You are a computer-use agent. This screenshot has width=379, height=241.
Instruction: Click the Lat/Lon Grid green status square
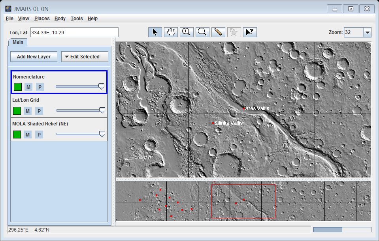click(17, 111)
